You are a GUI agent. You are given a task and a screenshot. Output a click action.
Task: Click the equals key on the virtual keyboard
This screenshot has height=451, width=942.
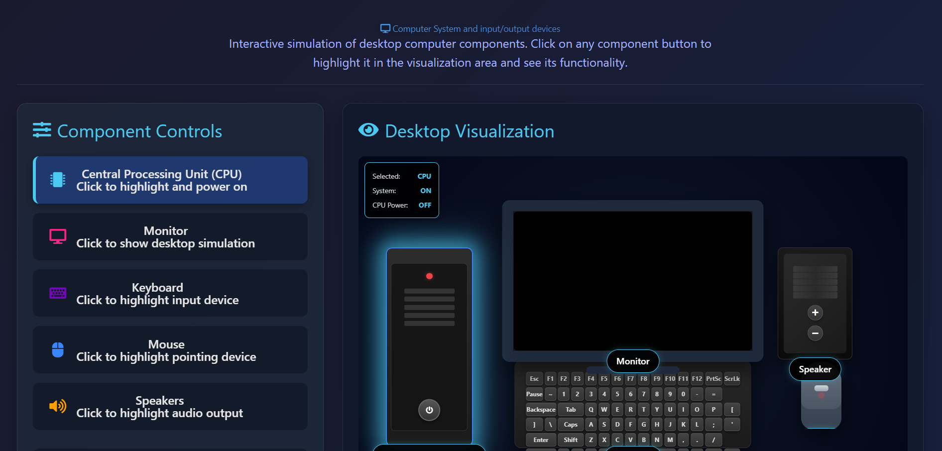coord(713,394)
